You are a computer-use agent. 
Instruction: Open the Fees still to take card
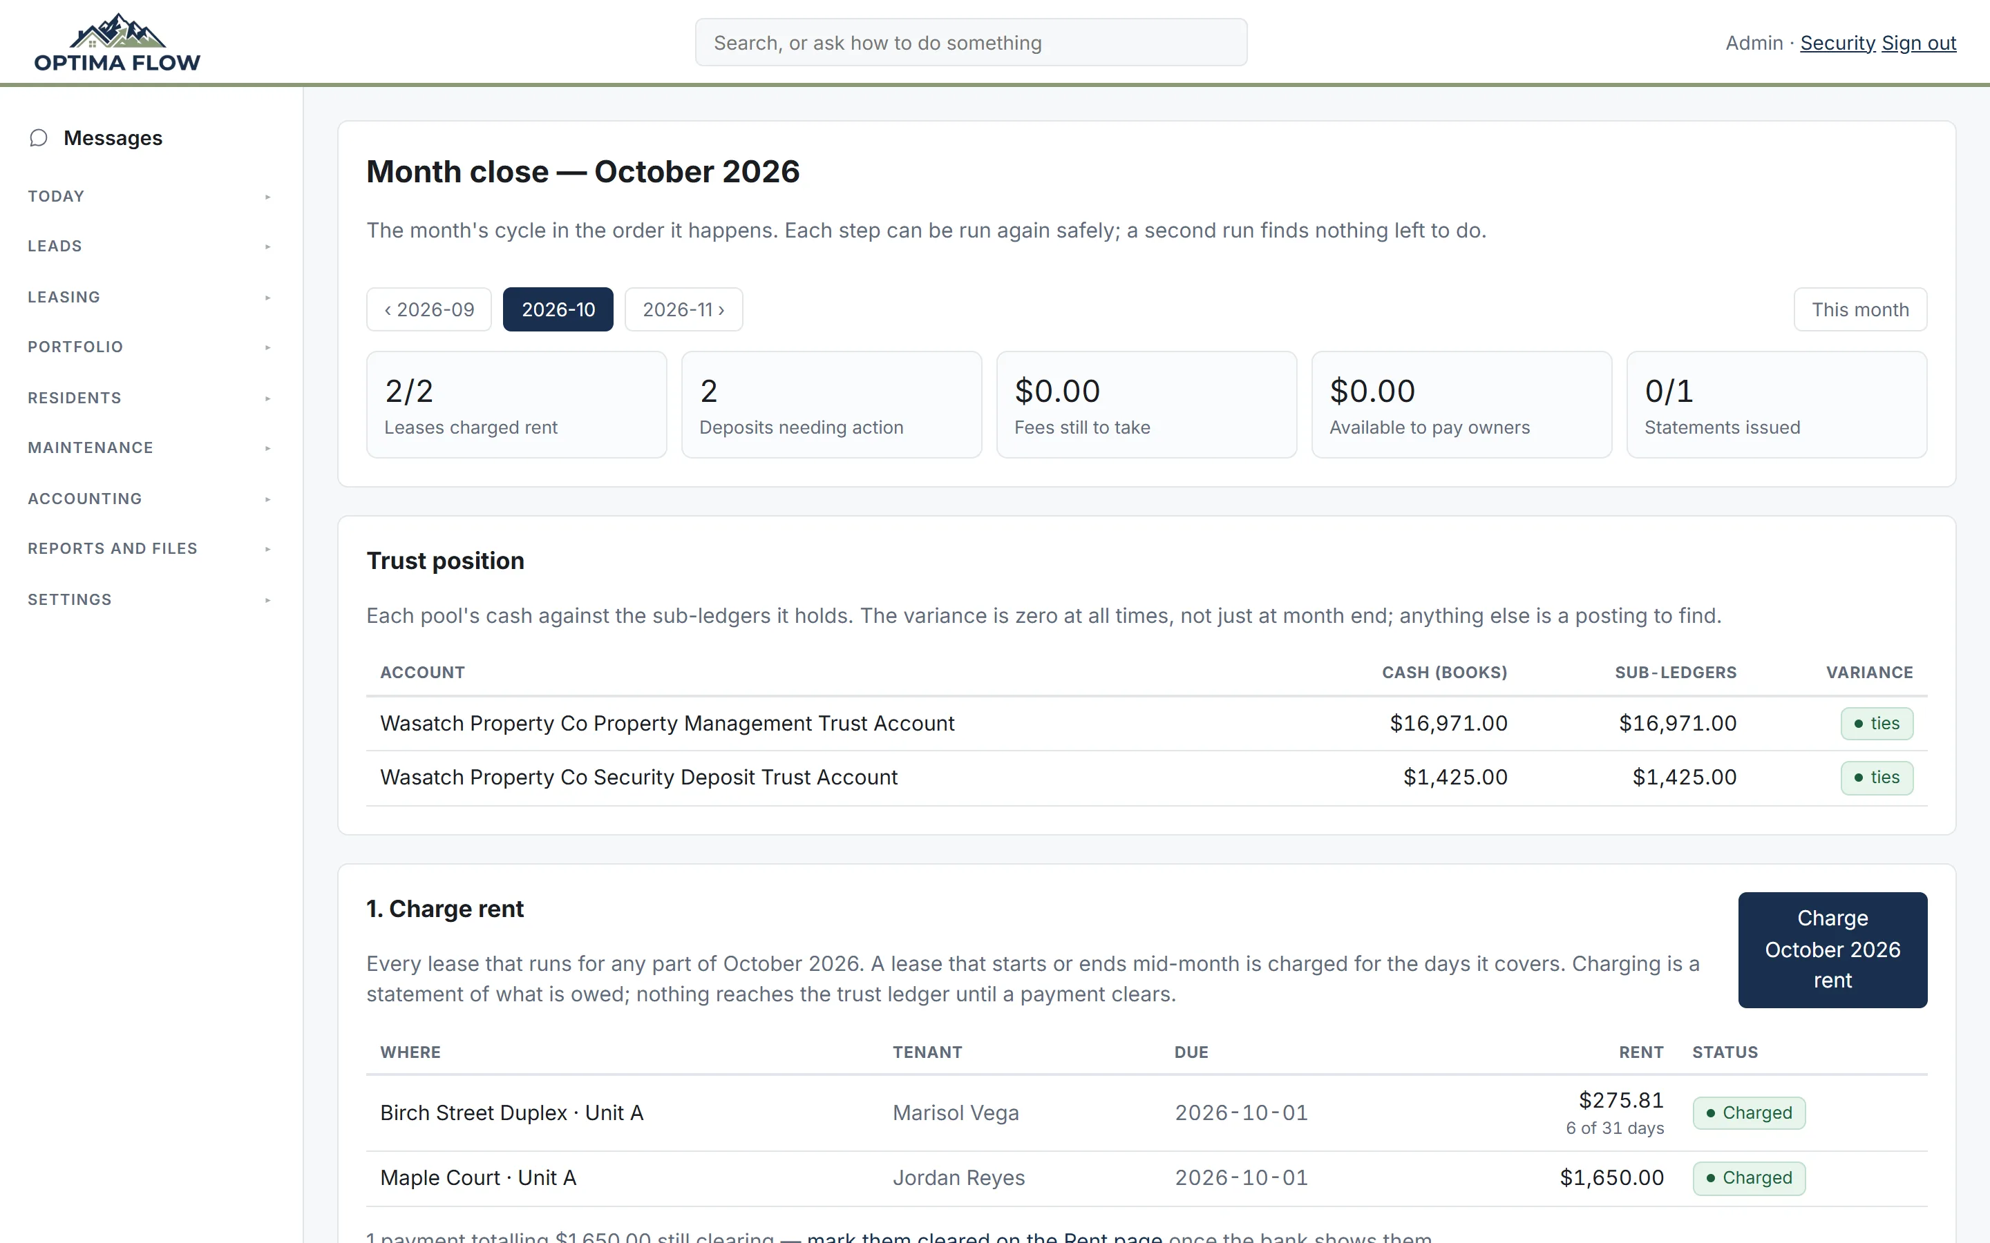[x=1146, y=405]
